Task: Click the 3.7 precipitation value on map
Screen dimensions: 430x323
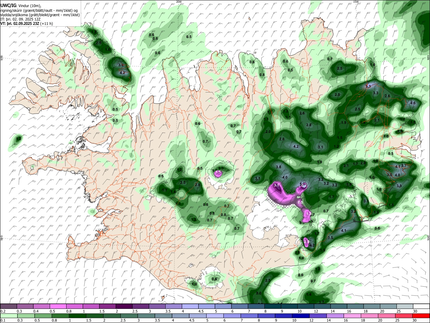Action: coord(404,166)
